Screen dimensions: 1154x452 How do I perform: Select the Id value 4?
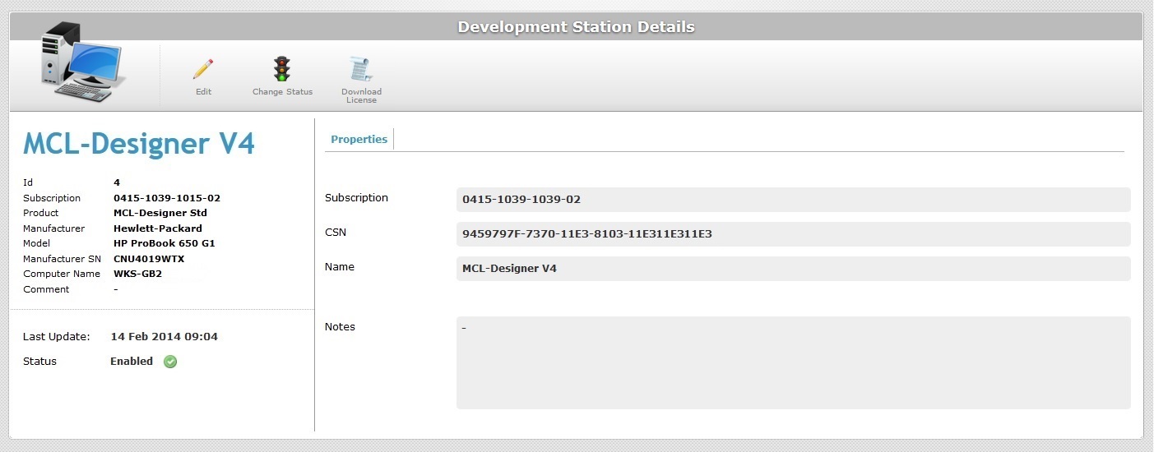click(117, 182)
